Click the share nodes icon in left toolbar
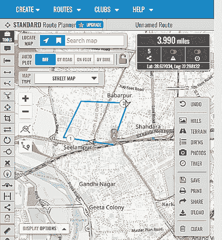 tap(7, 207)
